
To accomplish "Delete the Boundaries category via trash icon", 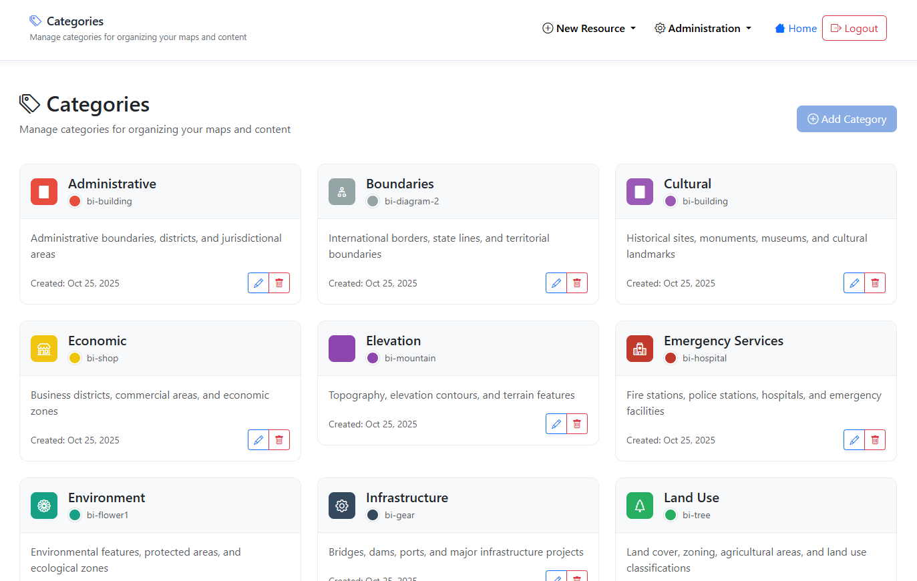I will pos(577,283).
